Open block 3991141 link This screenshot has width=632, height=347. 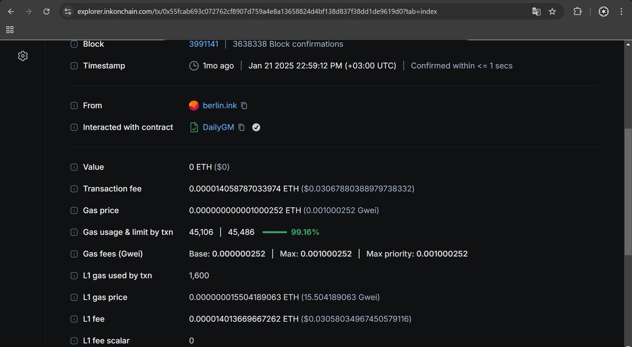click(x=204, y=44)
